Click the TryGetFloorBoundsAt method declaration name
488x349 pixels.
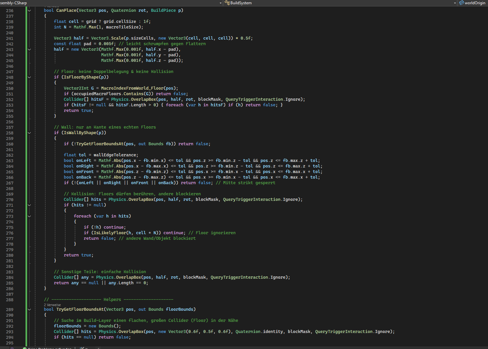[x=80, y=309]
